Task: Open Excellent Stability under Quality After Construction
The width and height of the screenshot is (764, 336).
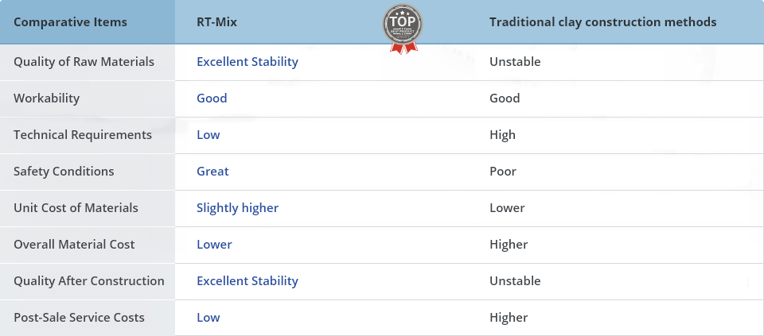Action: click(x=248, y=281)
